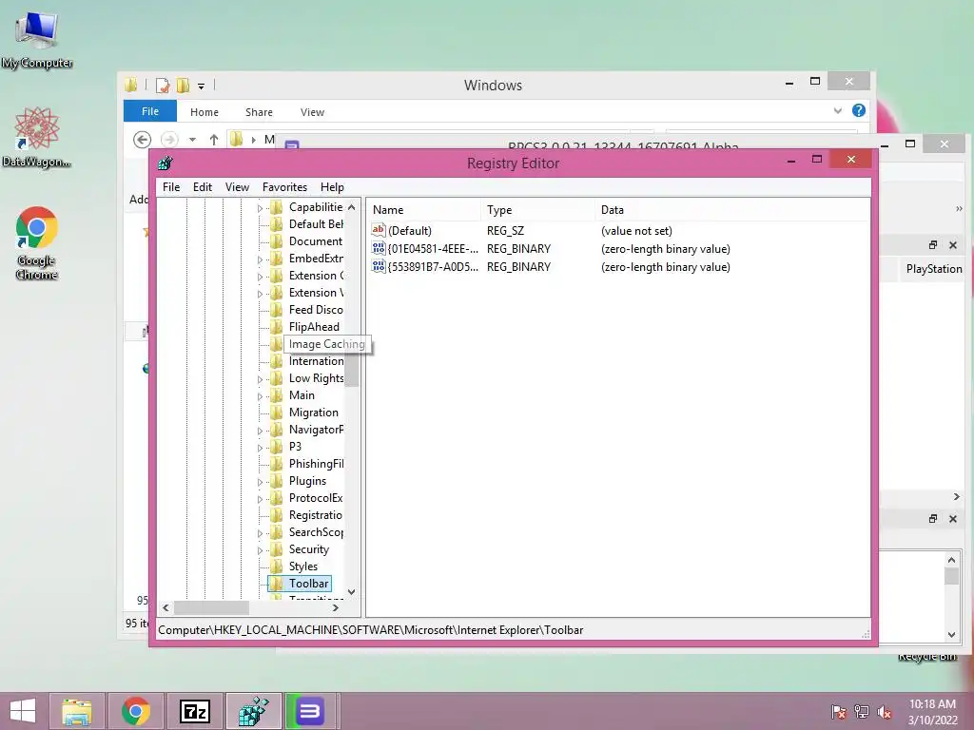974x730 pixels.
Task: Click the tree horizontal scroll right arrow
Action: pyautogui.click(x=336, y=607)
